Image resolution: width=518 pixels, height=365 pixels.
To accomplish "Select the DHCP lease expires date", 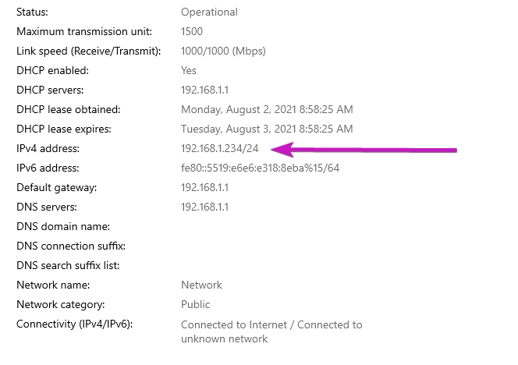I will (x=267, y=129).
